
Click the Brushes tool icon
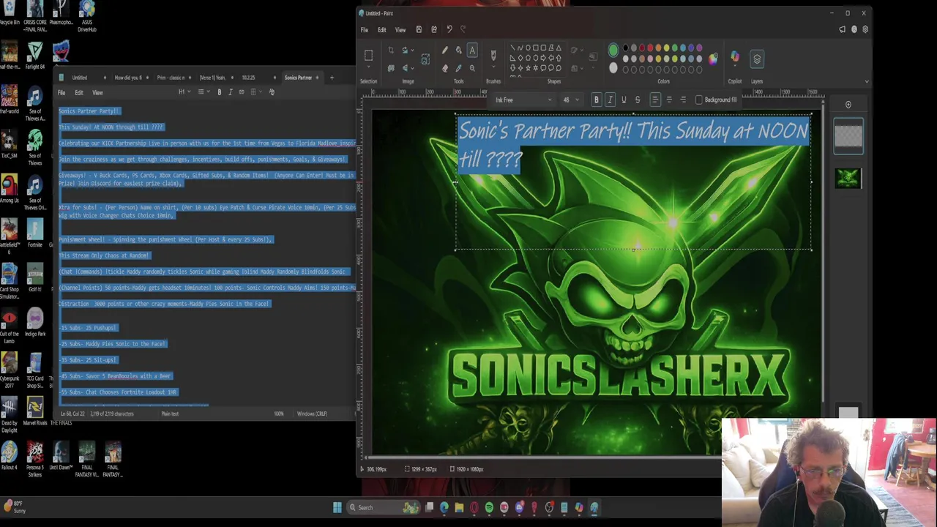click(493, 55)
